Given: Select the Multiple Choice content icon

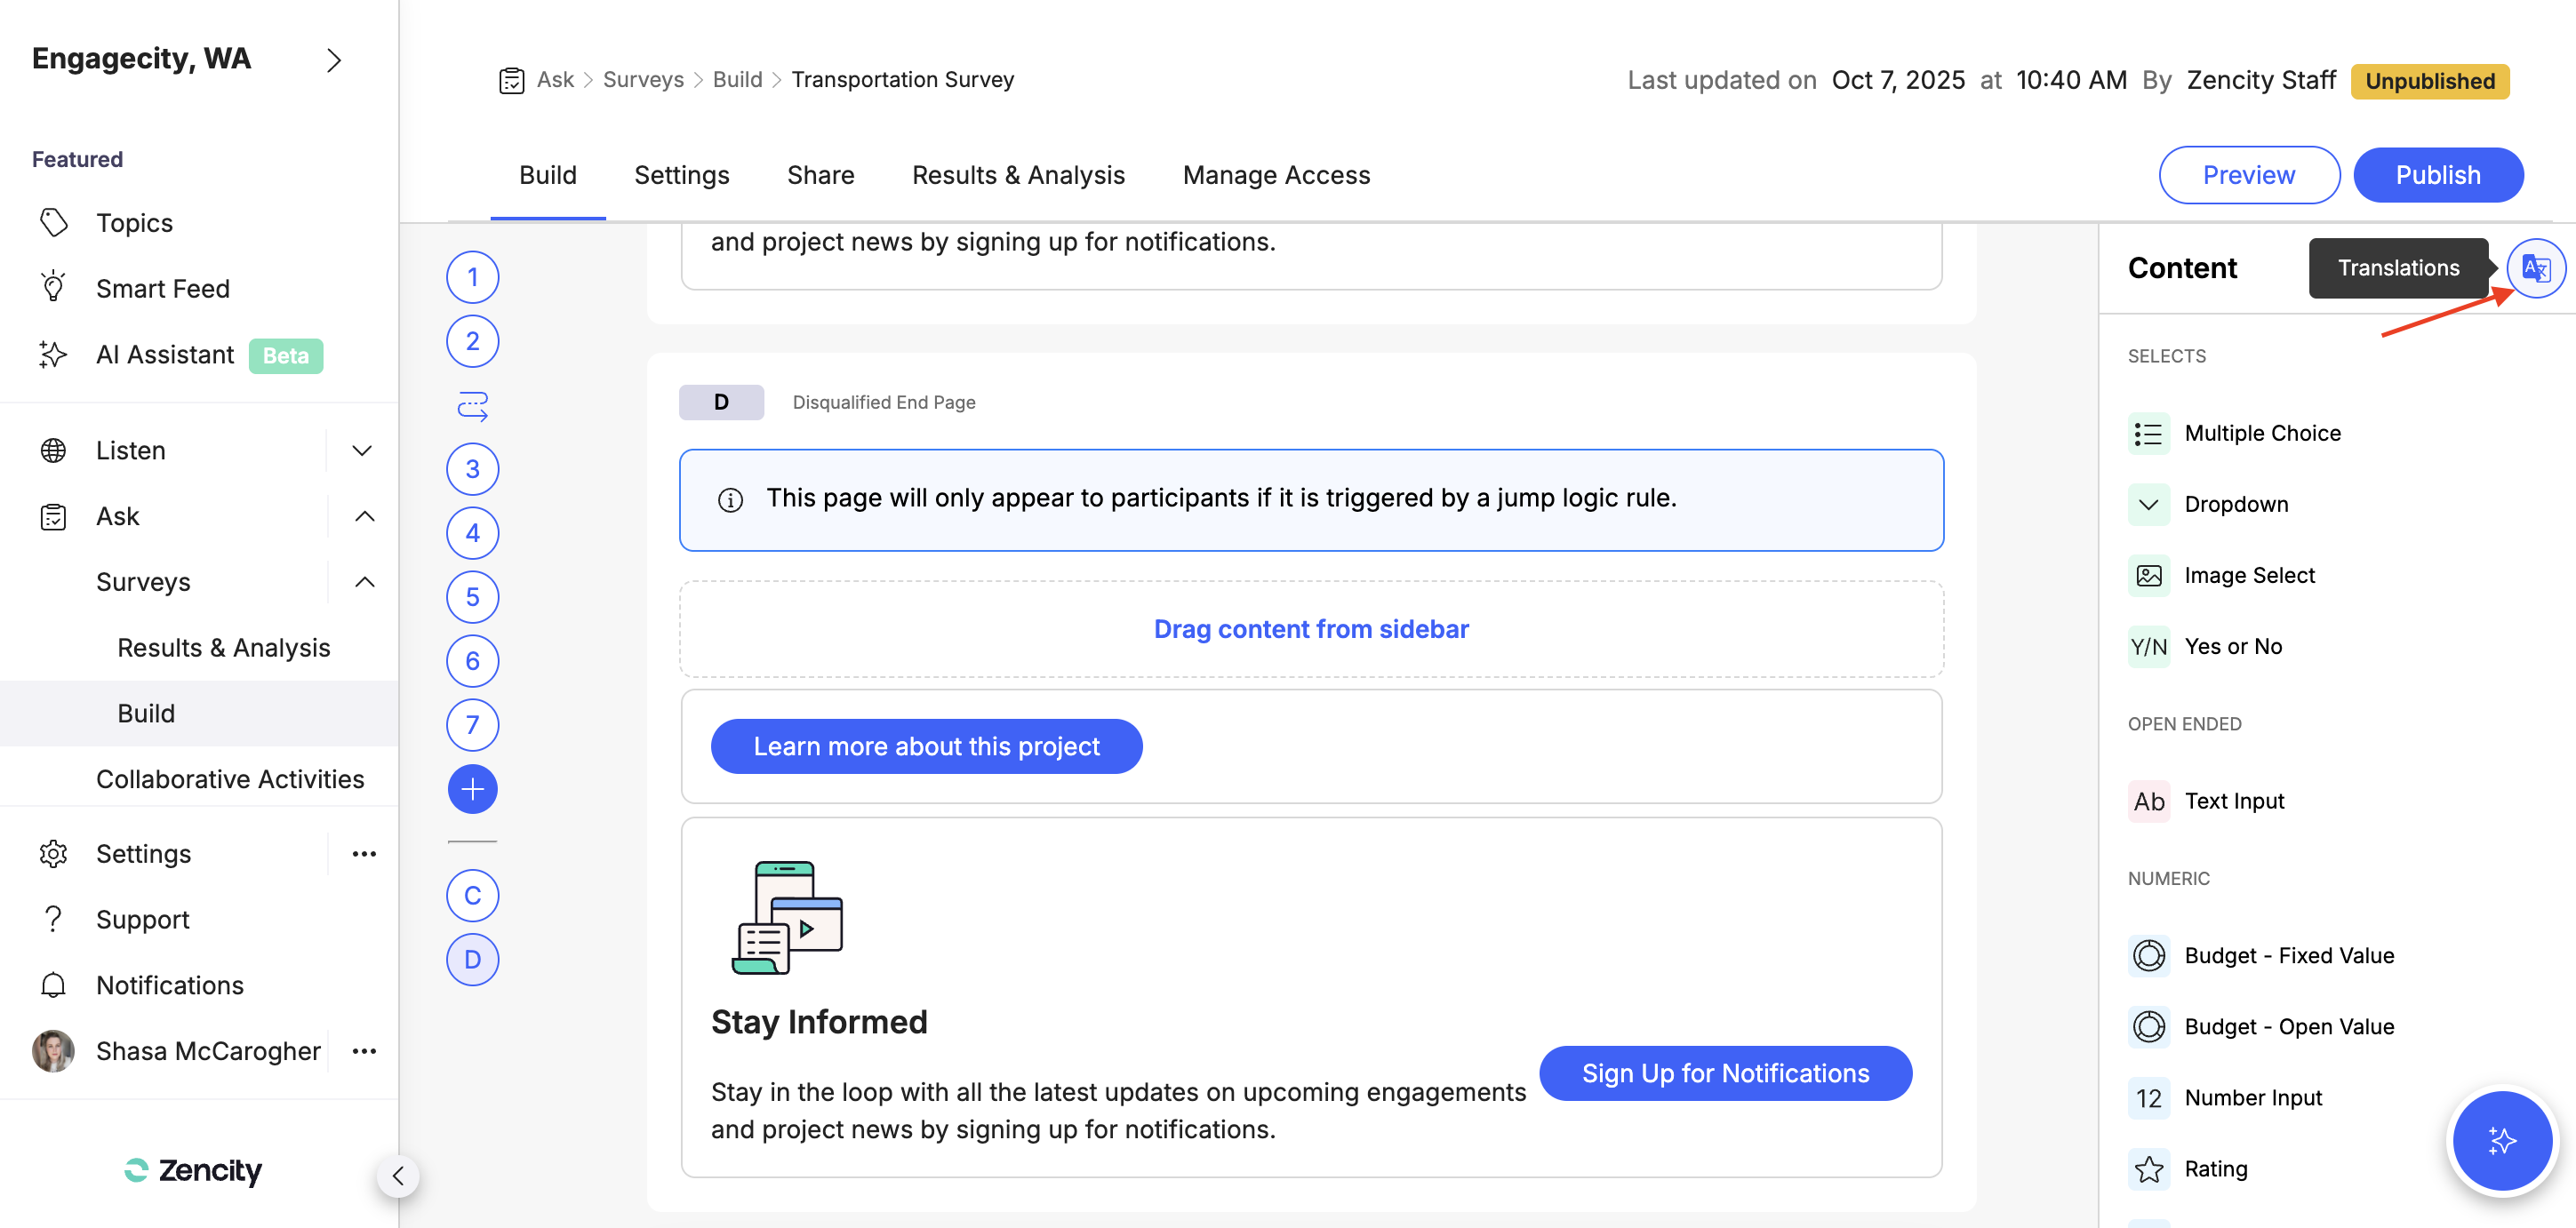Looking at the screenshot, I should pyautogui.click(x=2148, y=433).
